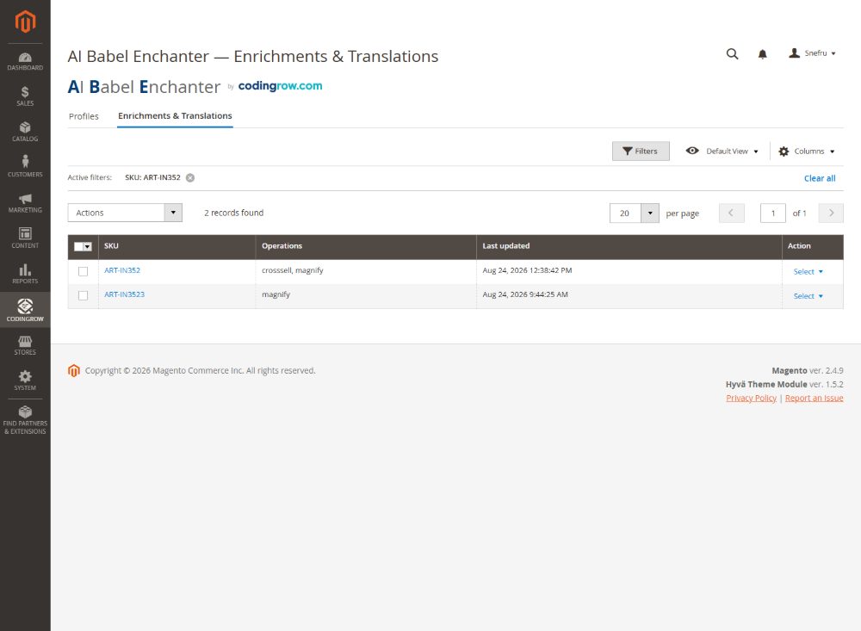The height and width of the screenshot is (631, 861).
Task: Open the Content sidebar menu
Action: tap(25, 238)
